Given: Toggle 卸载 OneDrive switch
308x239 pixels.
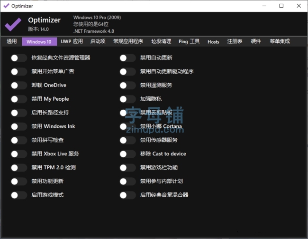Looking at the screenshot, I should click(x=19, y=86).
